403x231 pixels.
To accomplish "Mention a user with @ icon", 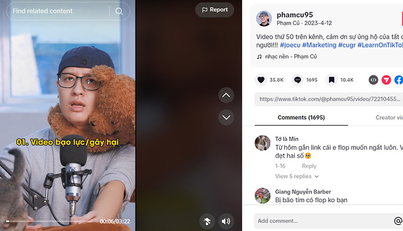I will click(398, 221).
